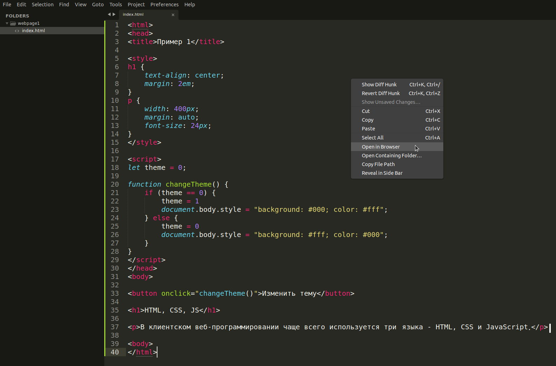556x366 pixels.
Task: Click the else keyword on line 24
Action: click(161, 218)
